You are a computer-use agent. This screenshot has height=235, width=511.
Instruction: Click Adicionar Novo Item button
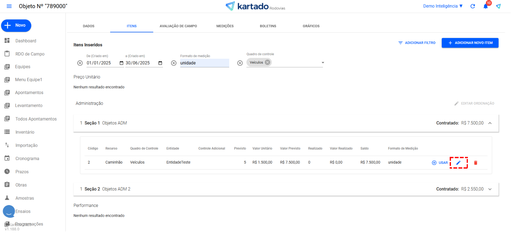pos(470,43)
